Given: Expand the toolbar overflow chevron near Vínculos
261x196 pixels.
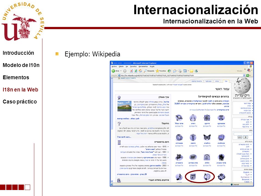Looking at the screenshot, I should point(245,69).
